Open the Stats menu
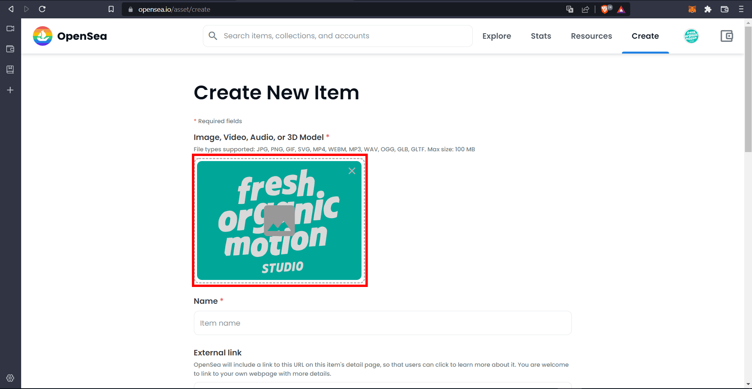Image resolution: width=752 pixels, height=389 pixels. point(541,36)
